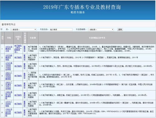Click serial number 8 in last row

2,112
